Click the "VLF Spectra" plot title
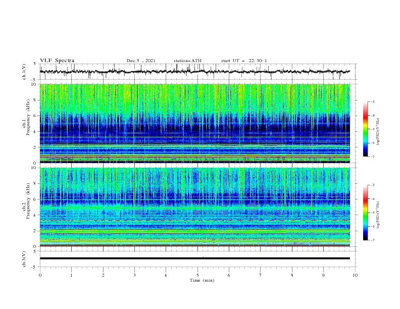 (x=57, y=61)
